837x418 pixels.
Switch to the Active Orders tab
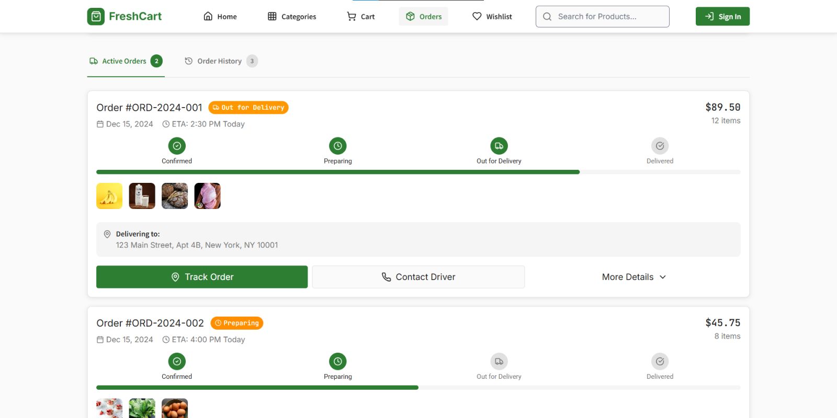click(x=126, y=61)
